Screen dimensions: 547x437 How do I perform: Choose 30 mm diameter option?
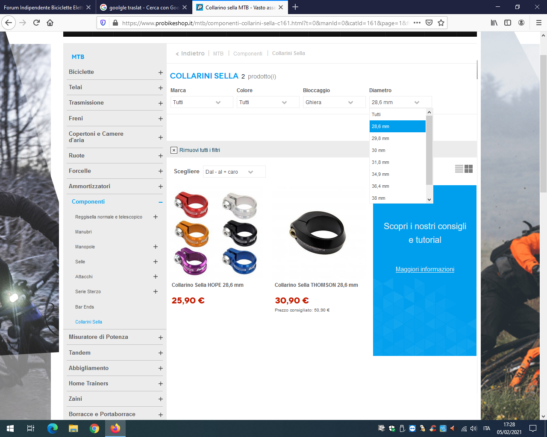pos(397,150)
